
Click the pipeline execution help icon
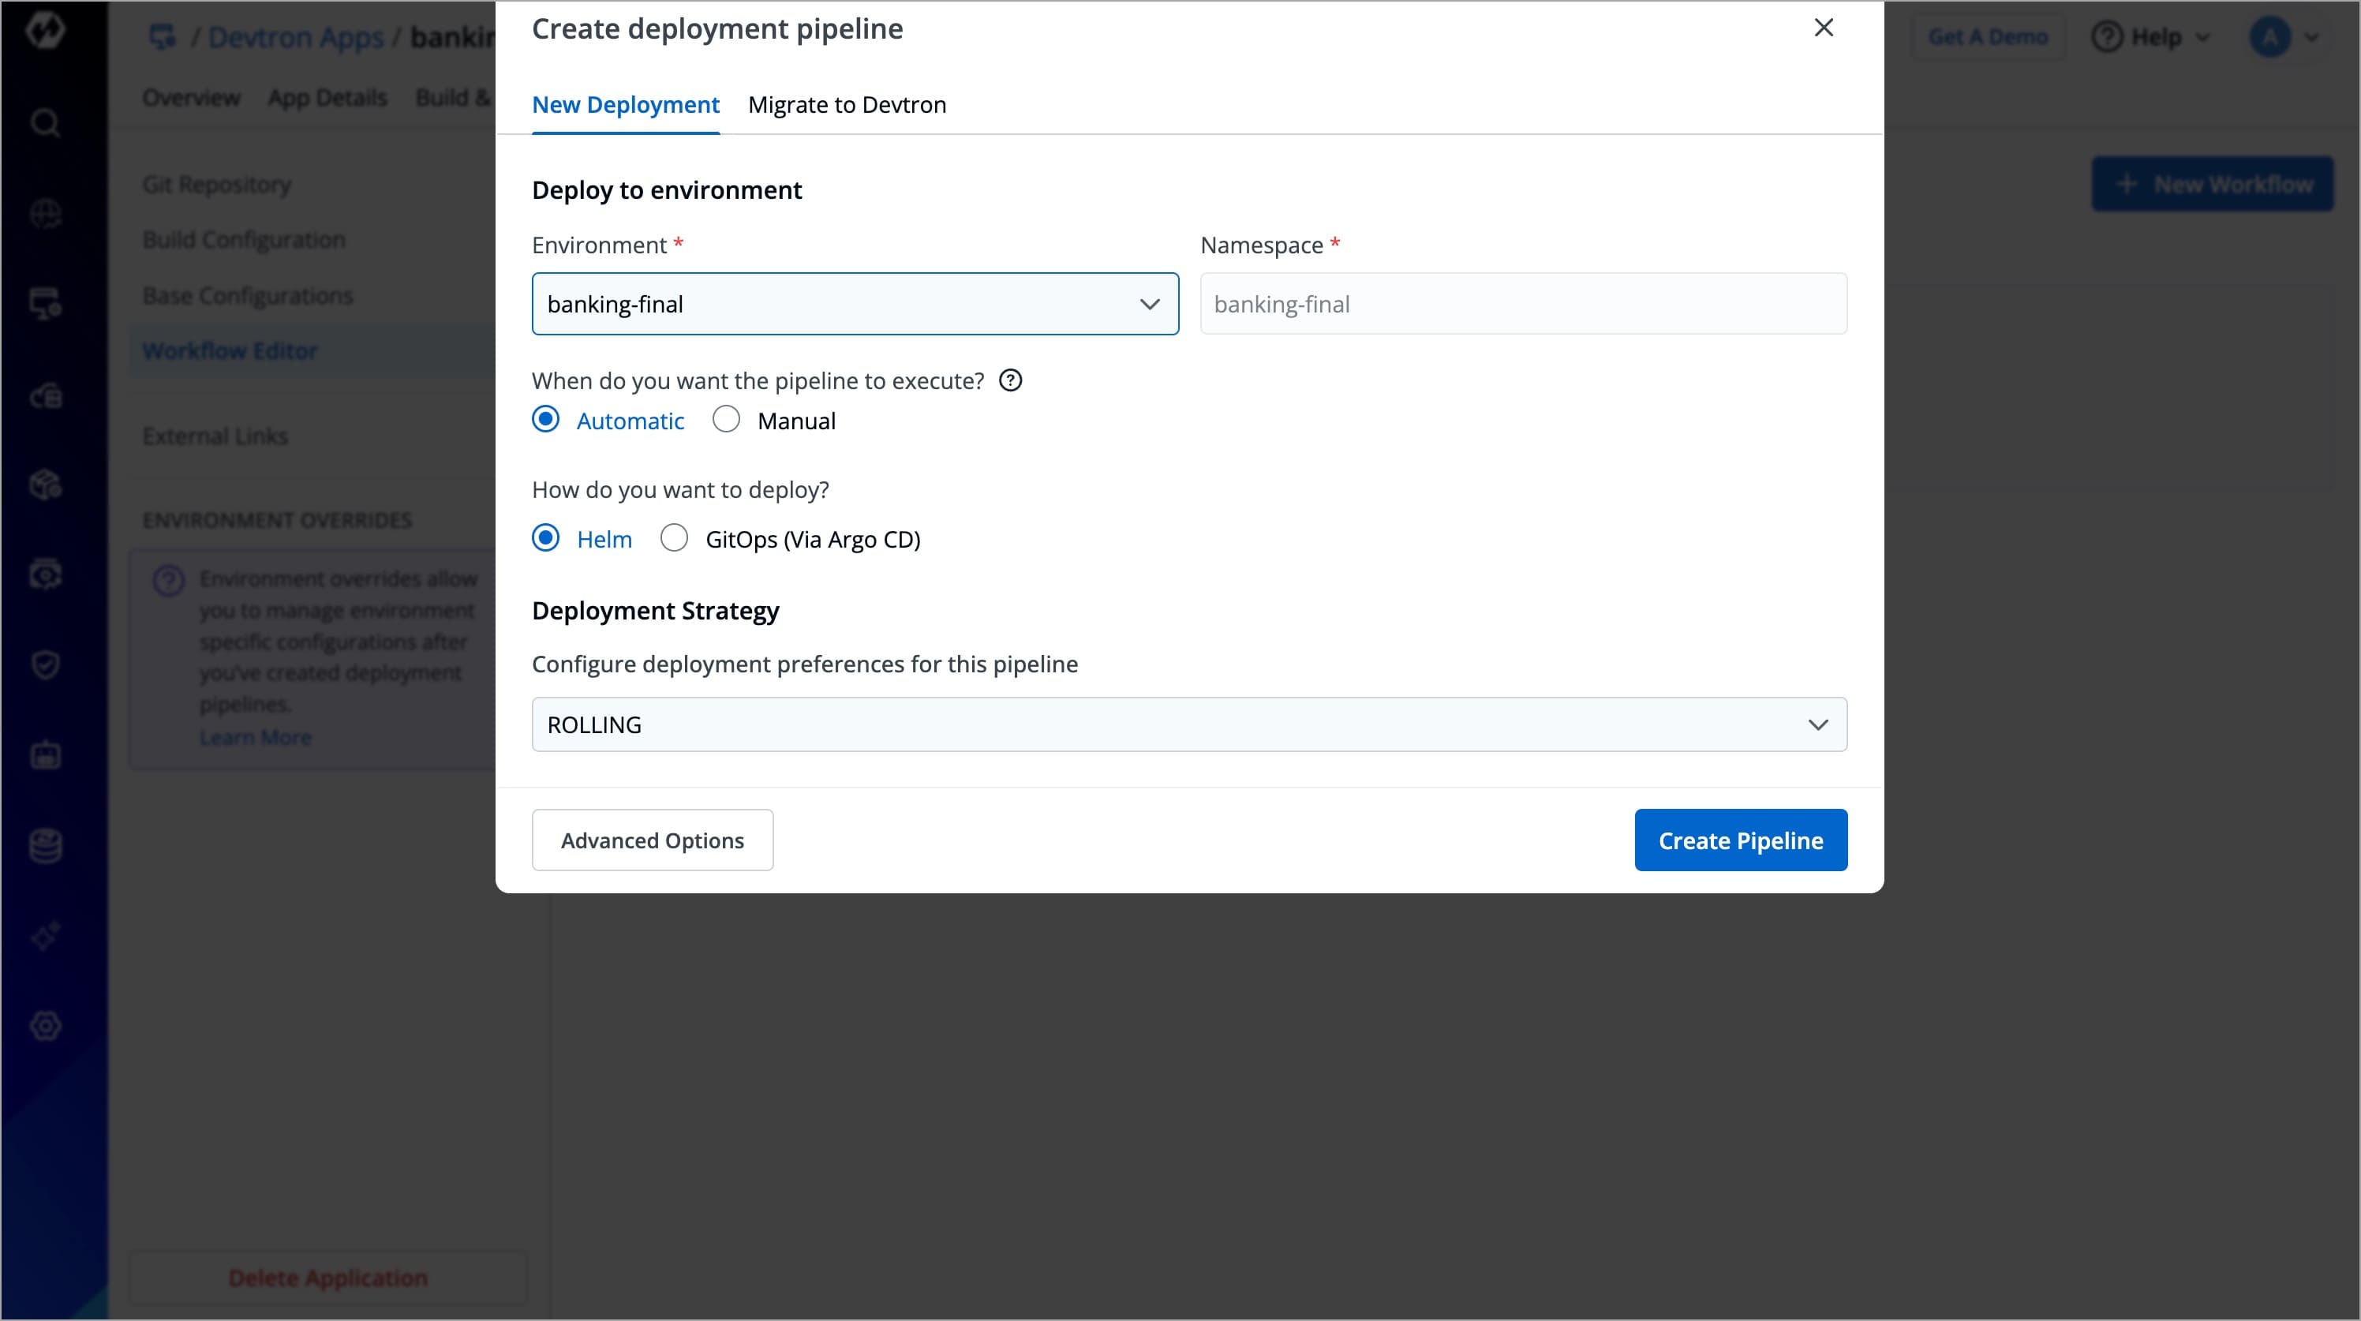1010,380
